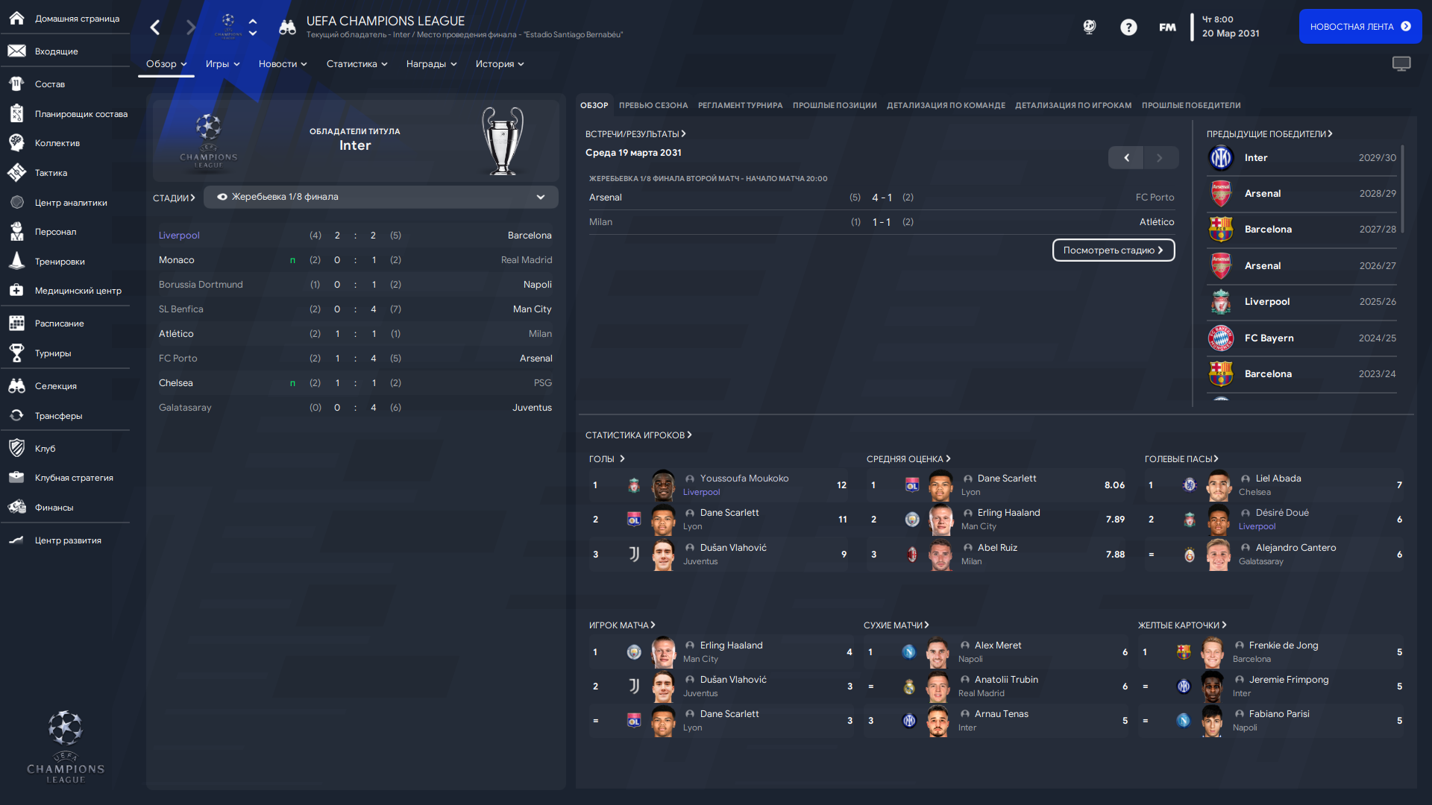The width and height of the screenshot is (1432, 805).
Task: Toggle the eye icon in the stage selector
Action: coord(222,197)
